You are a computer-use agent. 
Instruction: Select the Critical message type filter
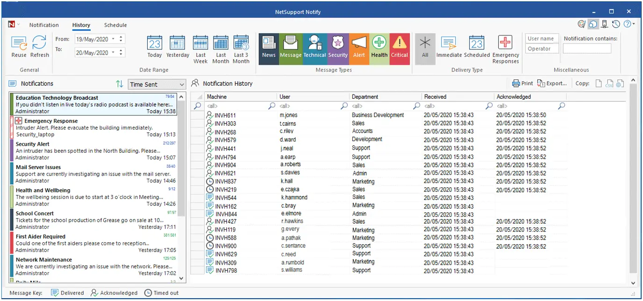(x=400, y=48)
